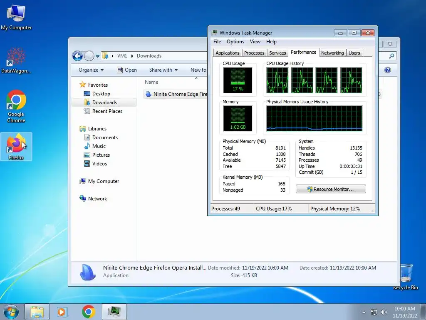This screenshot has height=320, width=426.
Task: Click the Windows Start orb
Action: [11, 312]
